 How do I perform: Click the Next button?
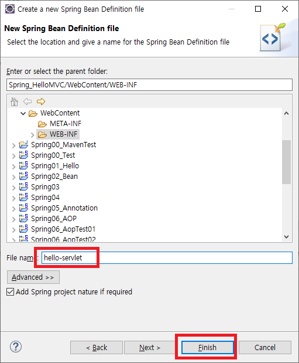[150, 348]
